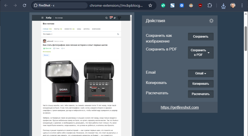This screenshot has width=248, height=136.
Task: Open the Chrome profile avatar
Action: (x=233, y=5)
